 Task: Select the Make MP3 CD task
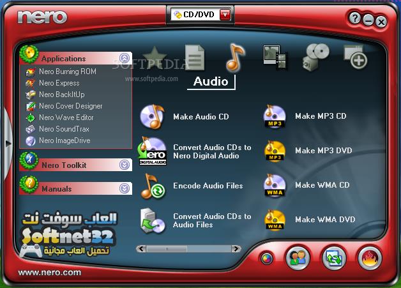(321, 116)
